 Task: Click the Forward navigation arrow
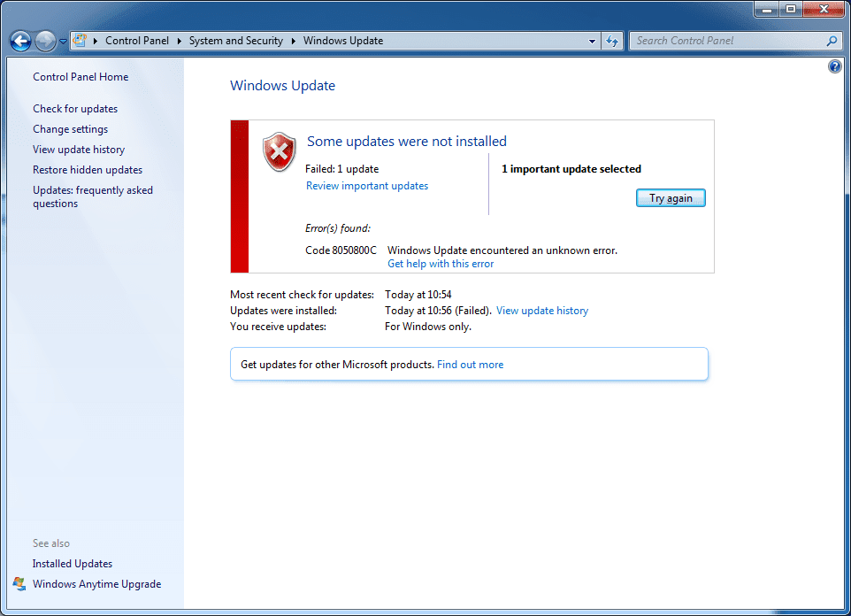coord(44,41)
